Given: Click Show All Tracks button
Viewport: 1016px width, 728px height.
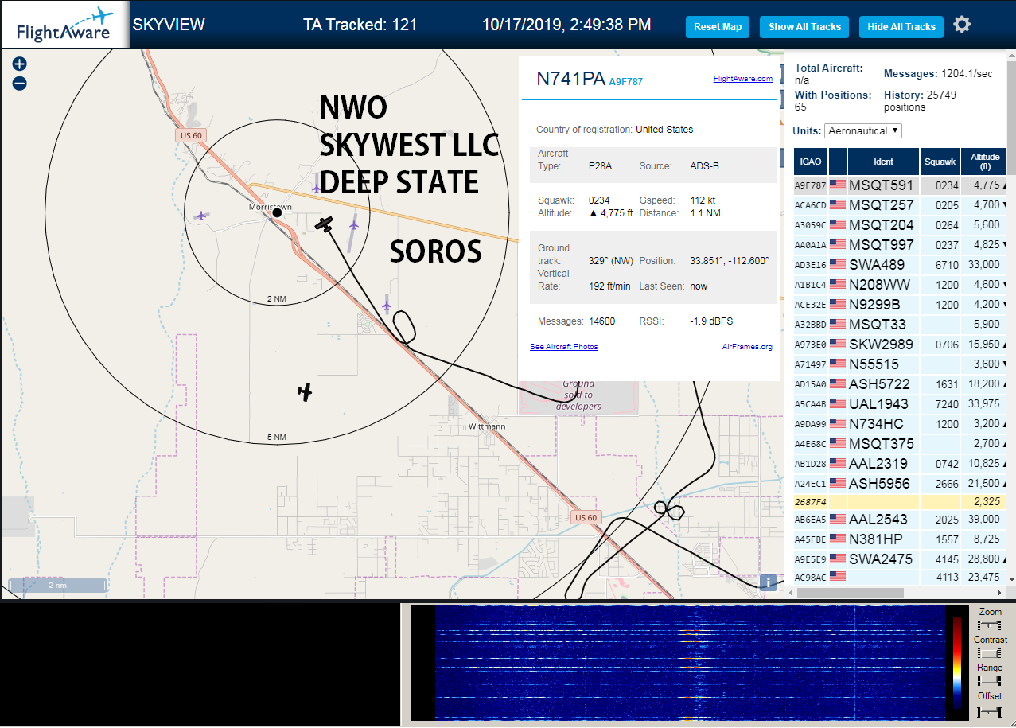Looking at the screenshot, I should (804, 26).
